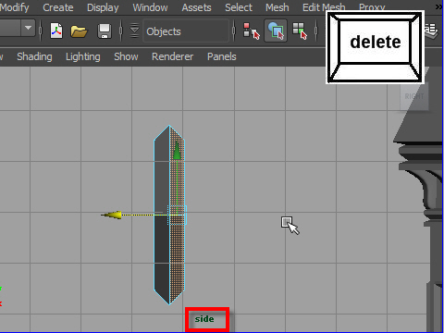This screenshot has width=444, height=333.
Task: Expand hidden menus with double chevron
Action: 438,6
